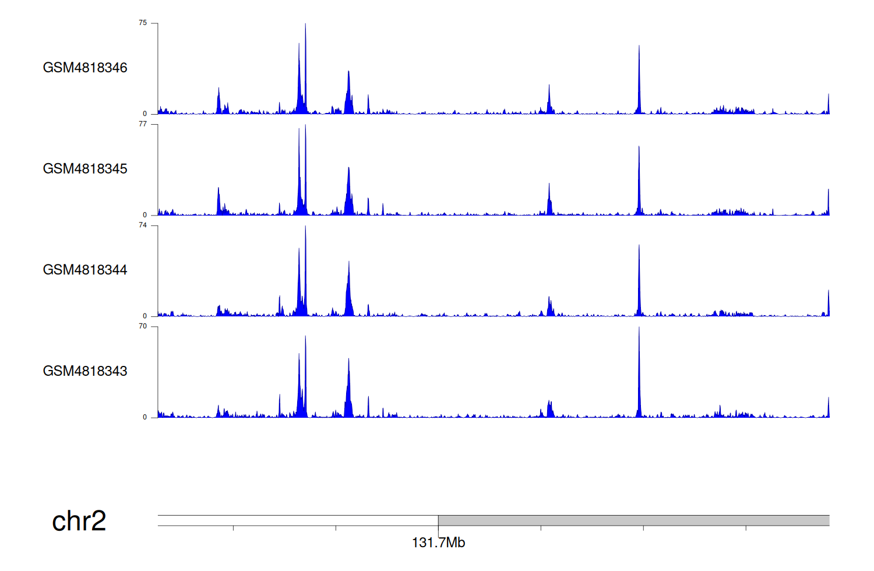Click the GSM4818346 track label
The image size is (874, 571).
85,68
